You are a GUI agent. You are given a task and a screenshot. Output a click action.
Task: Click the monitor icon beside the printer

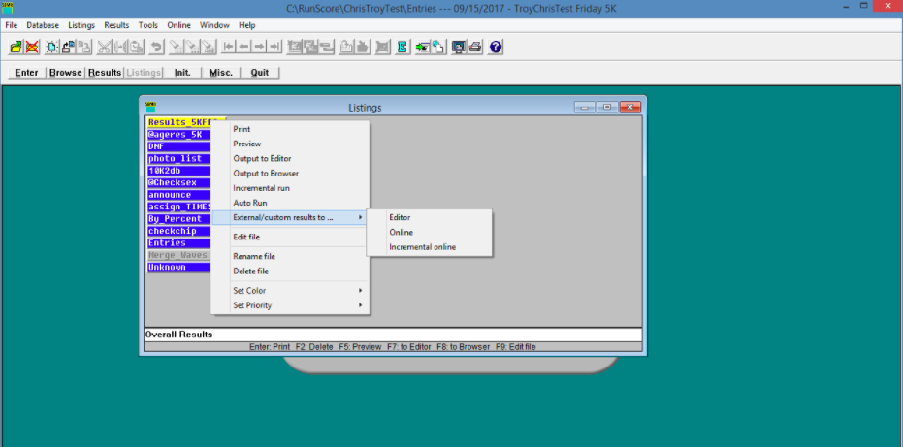click(x=459, y=47)
